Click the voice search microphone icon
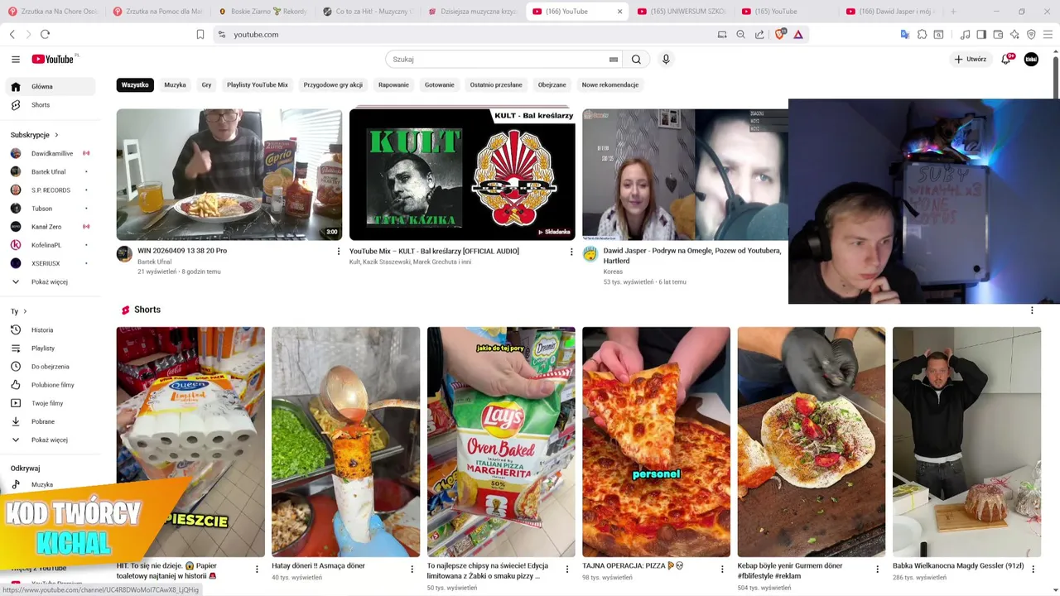 tap(666, 59)
